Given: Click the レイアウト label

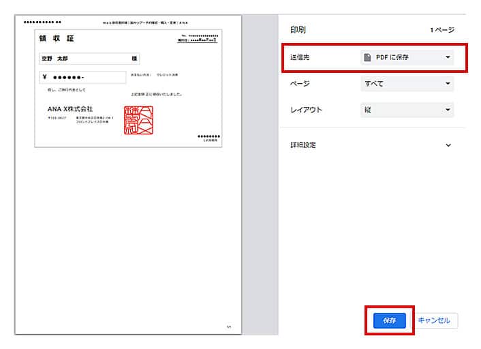Looking at the screenshot, I should coord(306,110).
